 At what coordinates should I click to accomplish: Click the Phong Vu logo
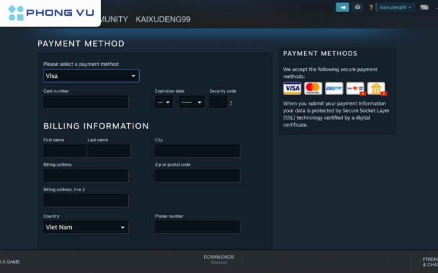point(51,13)
